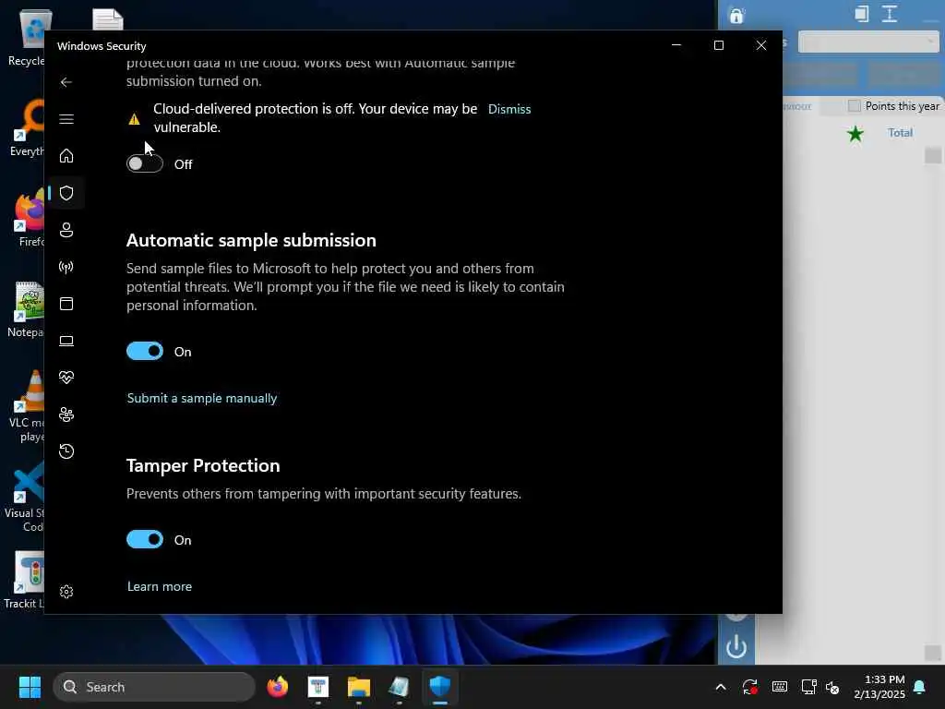This screenshot has height=709, width=945.
Task: Click the copy pages icon in background window
Action: pyautogui.click(x=862, y=14)
